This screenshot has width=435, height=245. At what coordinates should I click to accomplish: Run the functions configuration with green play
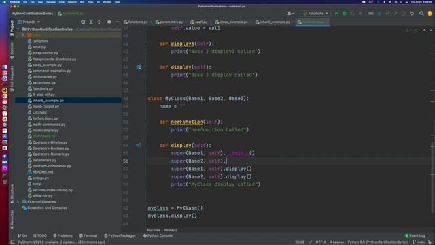(x=336, y=14)
